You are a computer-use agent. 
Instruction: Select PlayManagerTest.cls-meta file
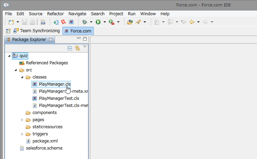[x=60, y=106]
